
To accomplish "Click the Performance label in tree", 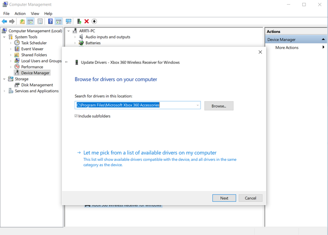I will [32, 67].
